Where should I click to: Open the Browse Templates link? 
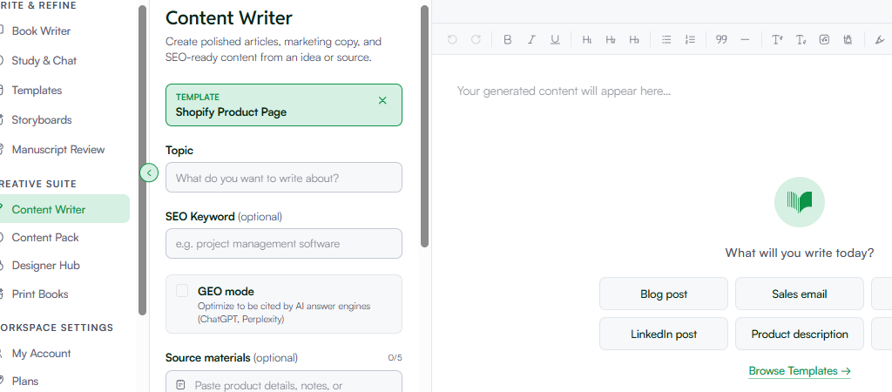(800, 371)
